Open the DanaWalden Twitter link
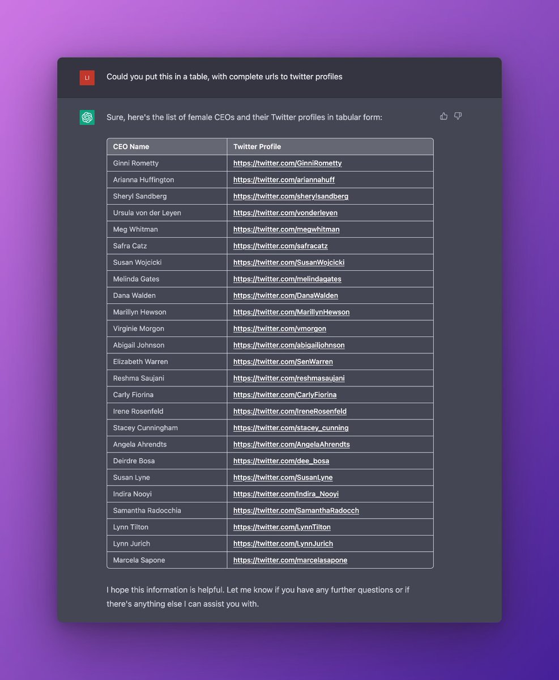This screenshot has height=680, width=559. coord(285,295)
